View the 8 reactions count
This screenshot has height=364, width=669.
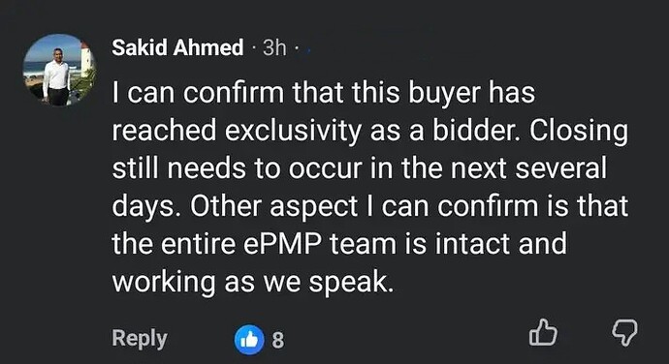point(277,340)
